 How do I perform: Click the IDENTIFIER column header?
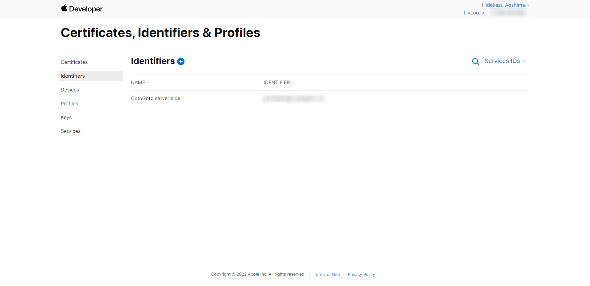[277, 83]
